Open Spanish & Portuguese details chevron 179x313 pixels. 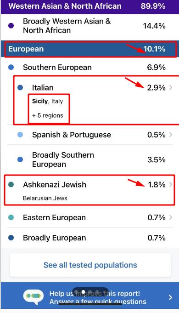(x=171, y=135)
